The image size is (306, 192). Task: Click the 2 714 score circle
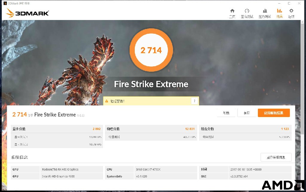[x=151, y=50]
